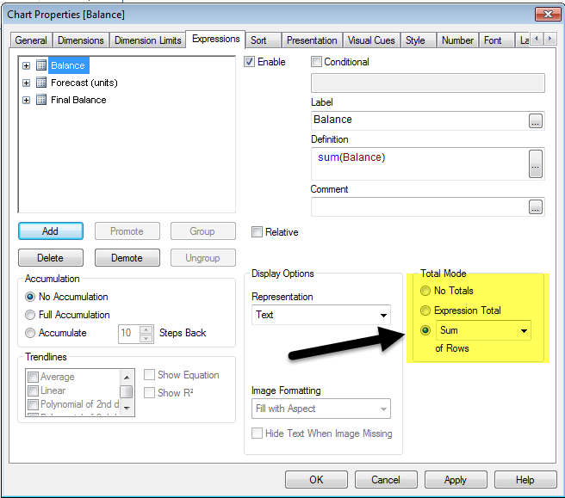Switch to the Font tab

(496, 40)
